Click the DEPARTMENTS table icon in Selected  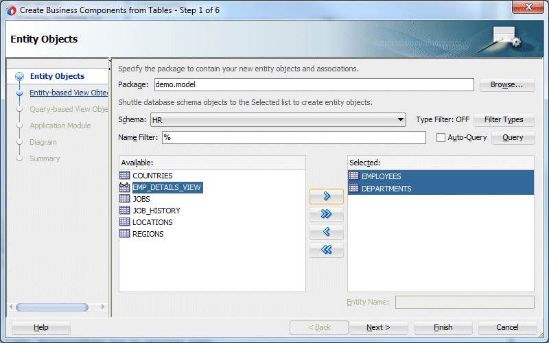pyautogui.click(x=354, y=188)
